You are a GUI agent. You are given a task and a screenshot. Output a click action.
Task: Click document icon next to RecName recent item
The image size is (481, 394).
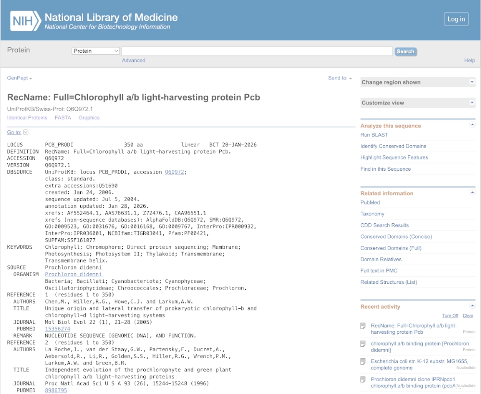(x=363, y=326)
